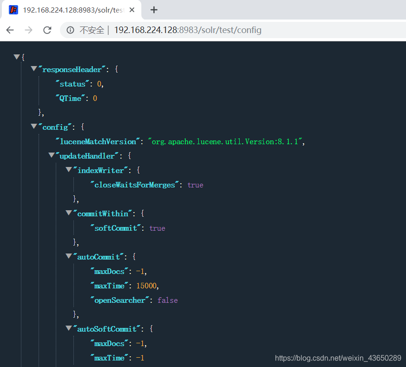Click the false value of openSearcher
The height and width of the screenshot is (367, 406).
[x=168, y=300]
